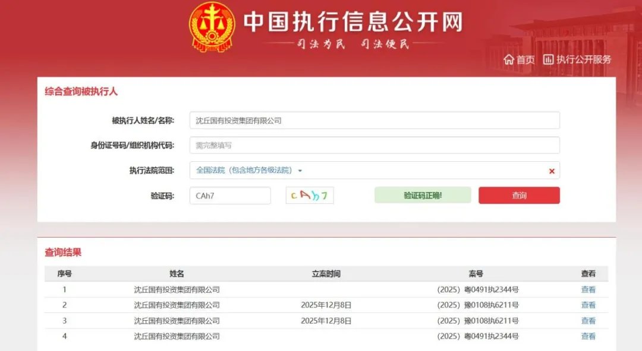This screenshot has height=351, width=642.
Task: Click the 立案时间 column header
Action: coord(326,274)
